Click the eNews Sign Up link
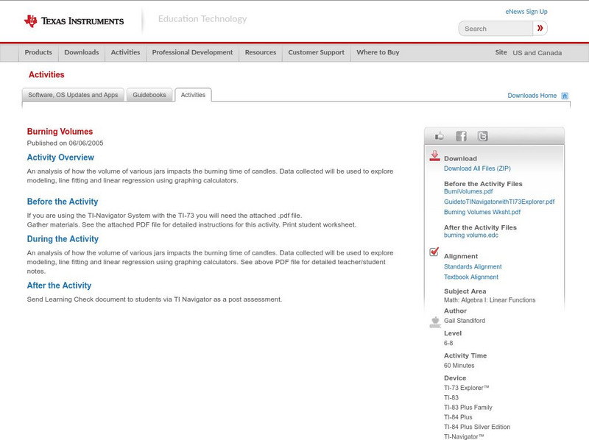This screenshot has width=589, height=440. (x=526, y=12)
